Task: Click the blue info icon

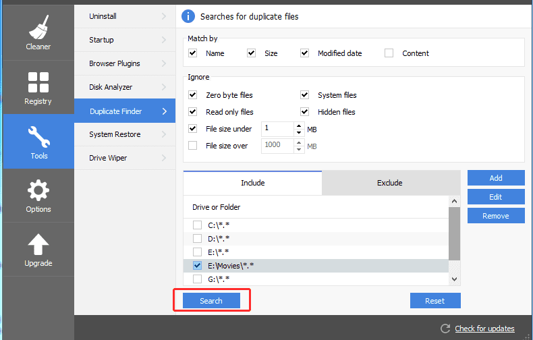Action: [189, 16]
